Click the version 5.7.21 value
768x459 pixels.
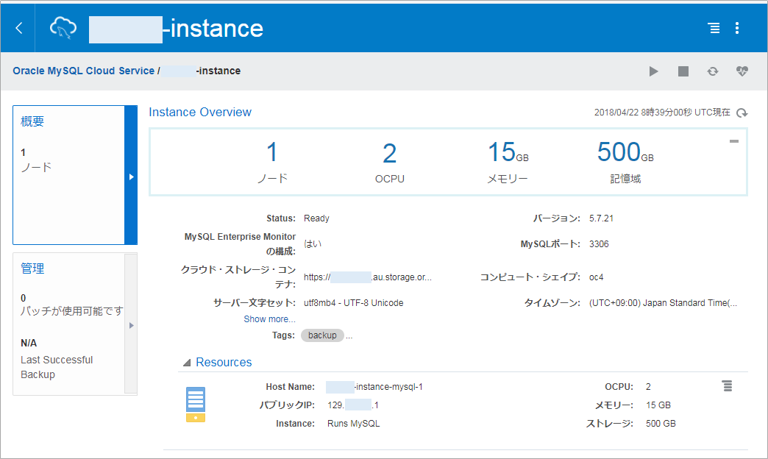click(x=601, y=218)
